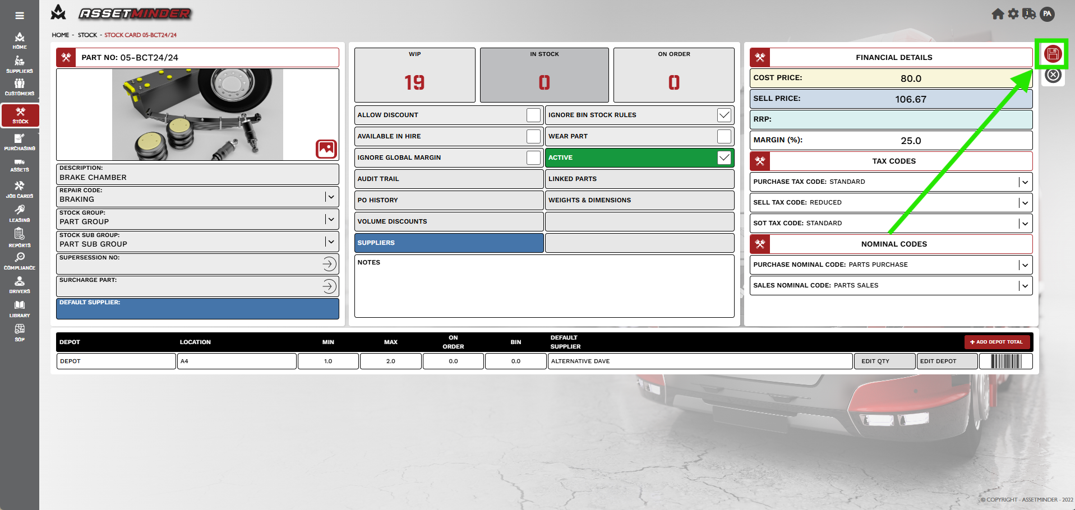Click the Supersession No arrow icon
1075x510 pixels.
(329, 264)
